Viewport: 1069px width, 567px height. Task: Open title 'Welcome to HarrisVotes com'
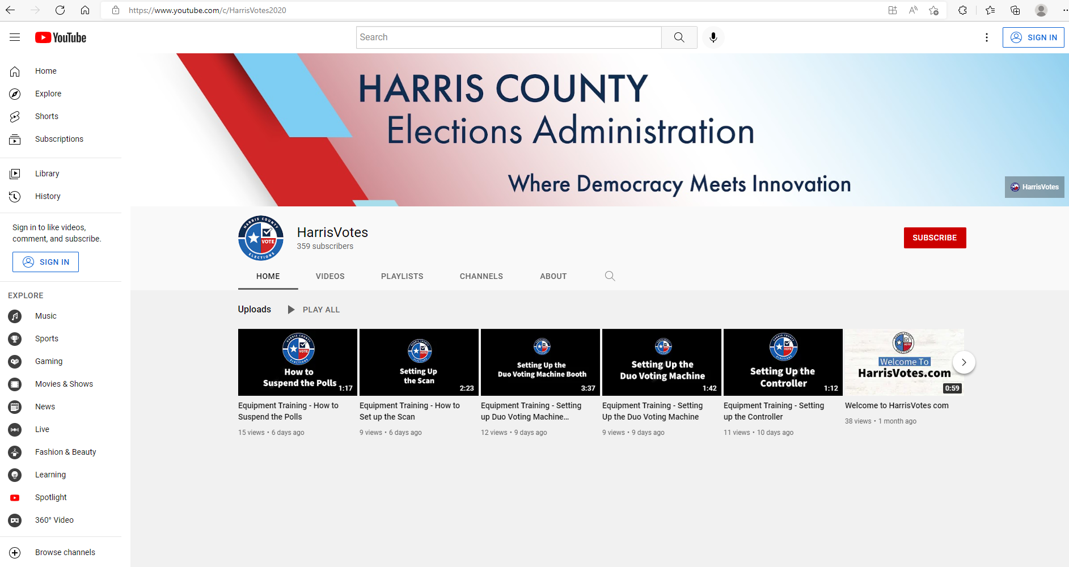897,405
